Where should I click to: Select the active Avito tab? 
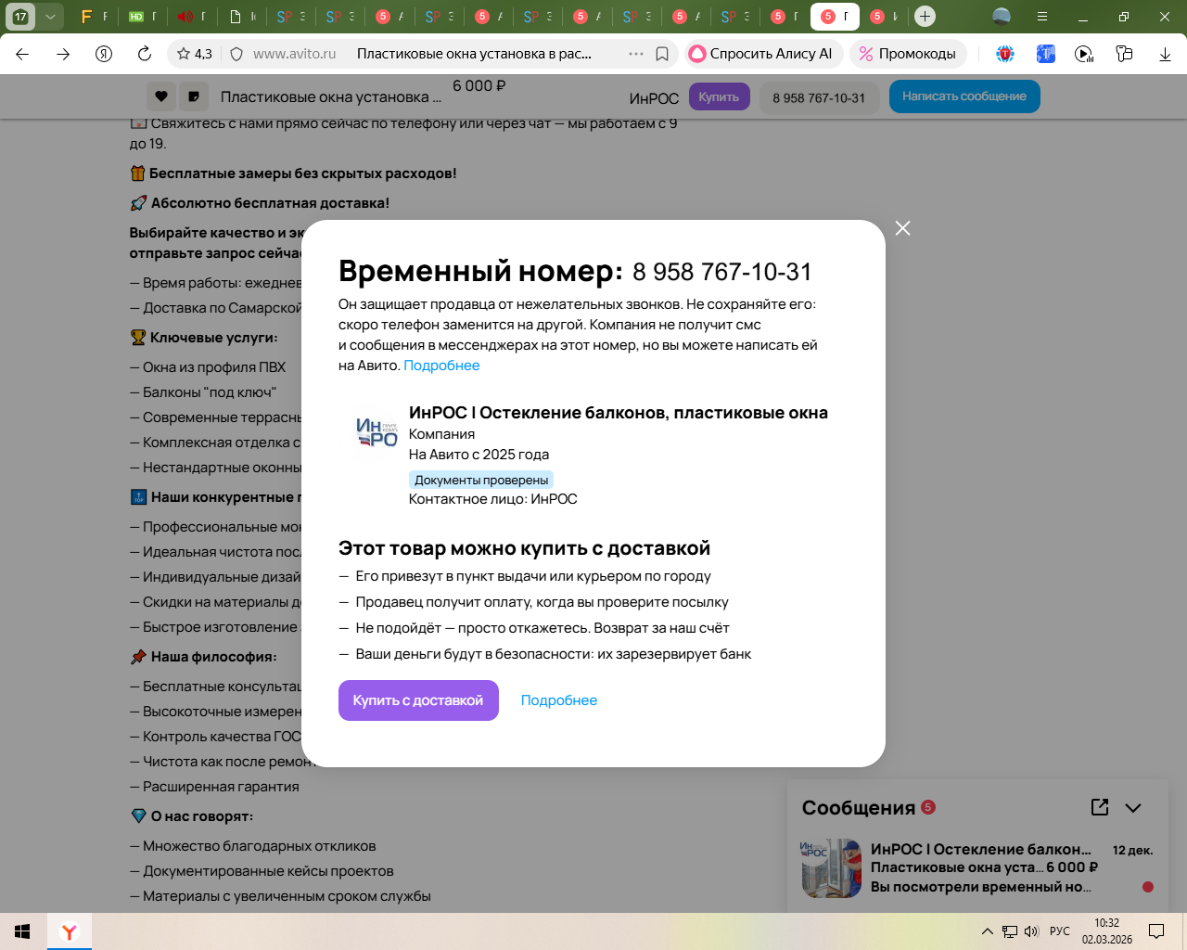pos(835,17)
